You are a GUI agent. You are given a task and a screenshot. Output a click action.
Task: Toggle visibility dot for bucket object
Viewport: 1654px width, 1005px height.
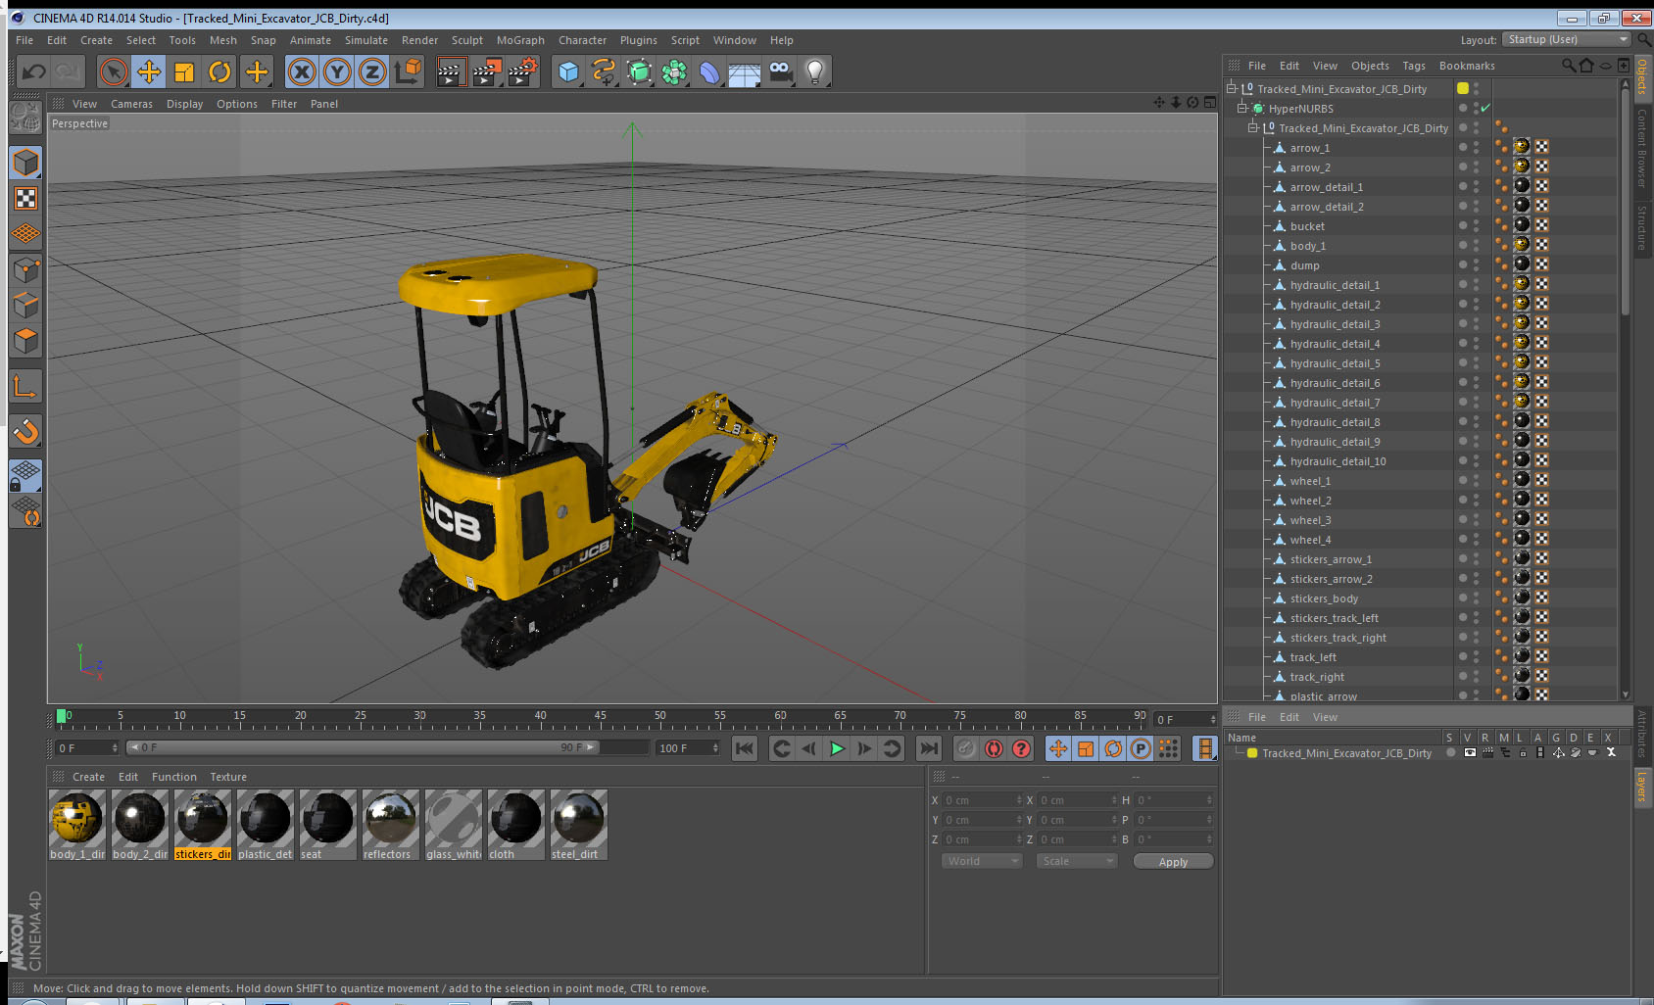(x=1463, y=226)
